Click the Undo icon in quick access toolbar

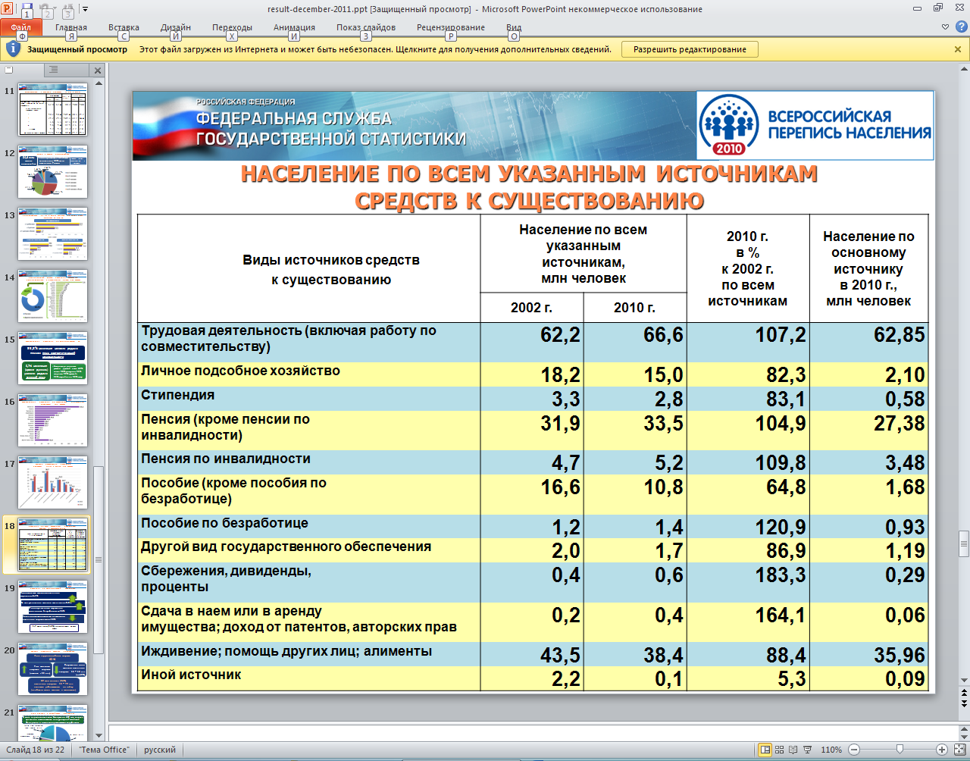pyautogui.click(x=47, y=9)
